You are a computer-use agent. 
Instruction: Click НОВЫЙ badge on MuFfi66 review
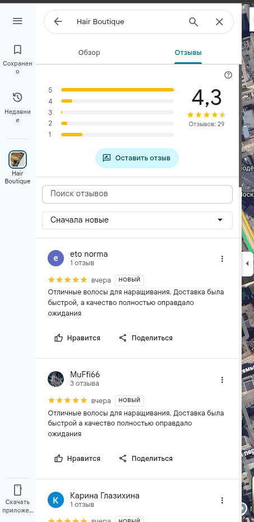pos(130,400)
